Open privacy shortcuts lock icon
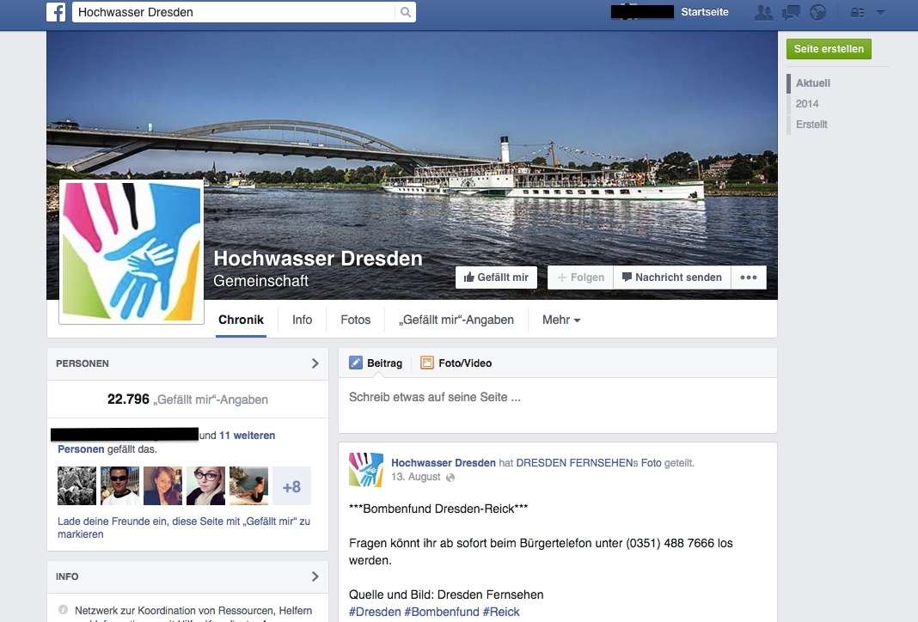This screenshot has height=622, width=918. point(857,12)
